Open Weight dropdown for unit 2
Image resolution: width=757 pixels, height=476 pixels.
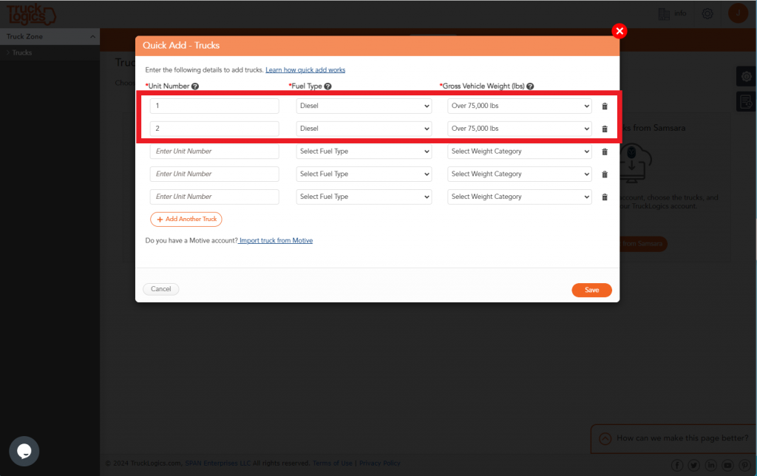pyautogui.click(x=520, y=129)
